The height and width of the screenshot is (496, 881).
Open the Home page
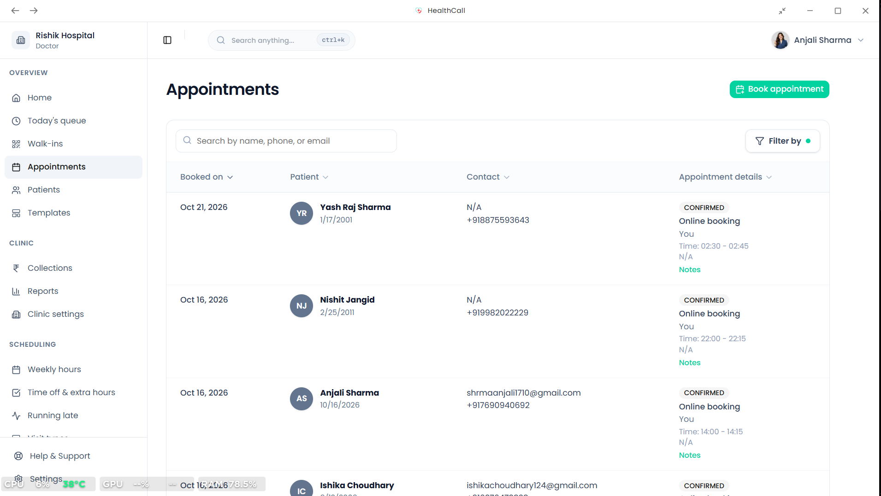tap(73, 98)
